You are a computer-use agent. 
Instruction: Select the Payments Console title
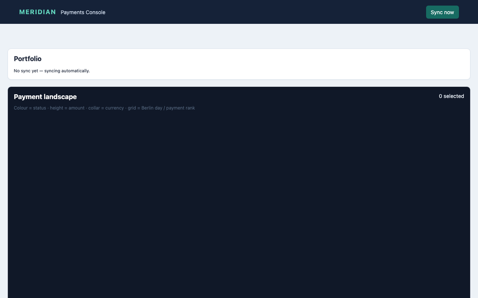[x=83, y=12]
